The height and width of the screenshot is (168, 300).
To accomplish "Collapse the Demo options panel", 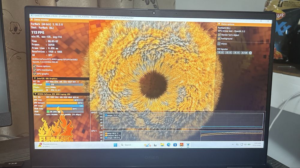I will coord(219,24).
